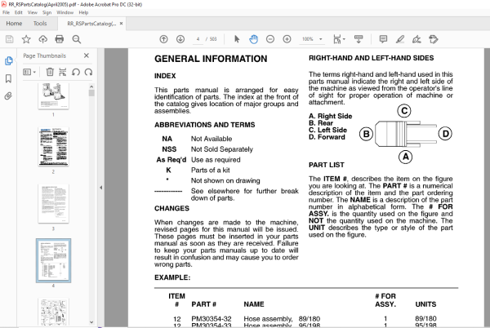
Task: Open the Sign menu
Action: tap(47, 12)
